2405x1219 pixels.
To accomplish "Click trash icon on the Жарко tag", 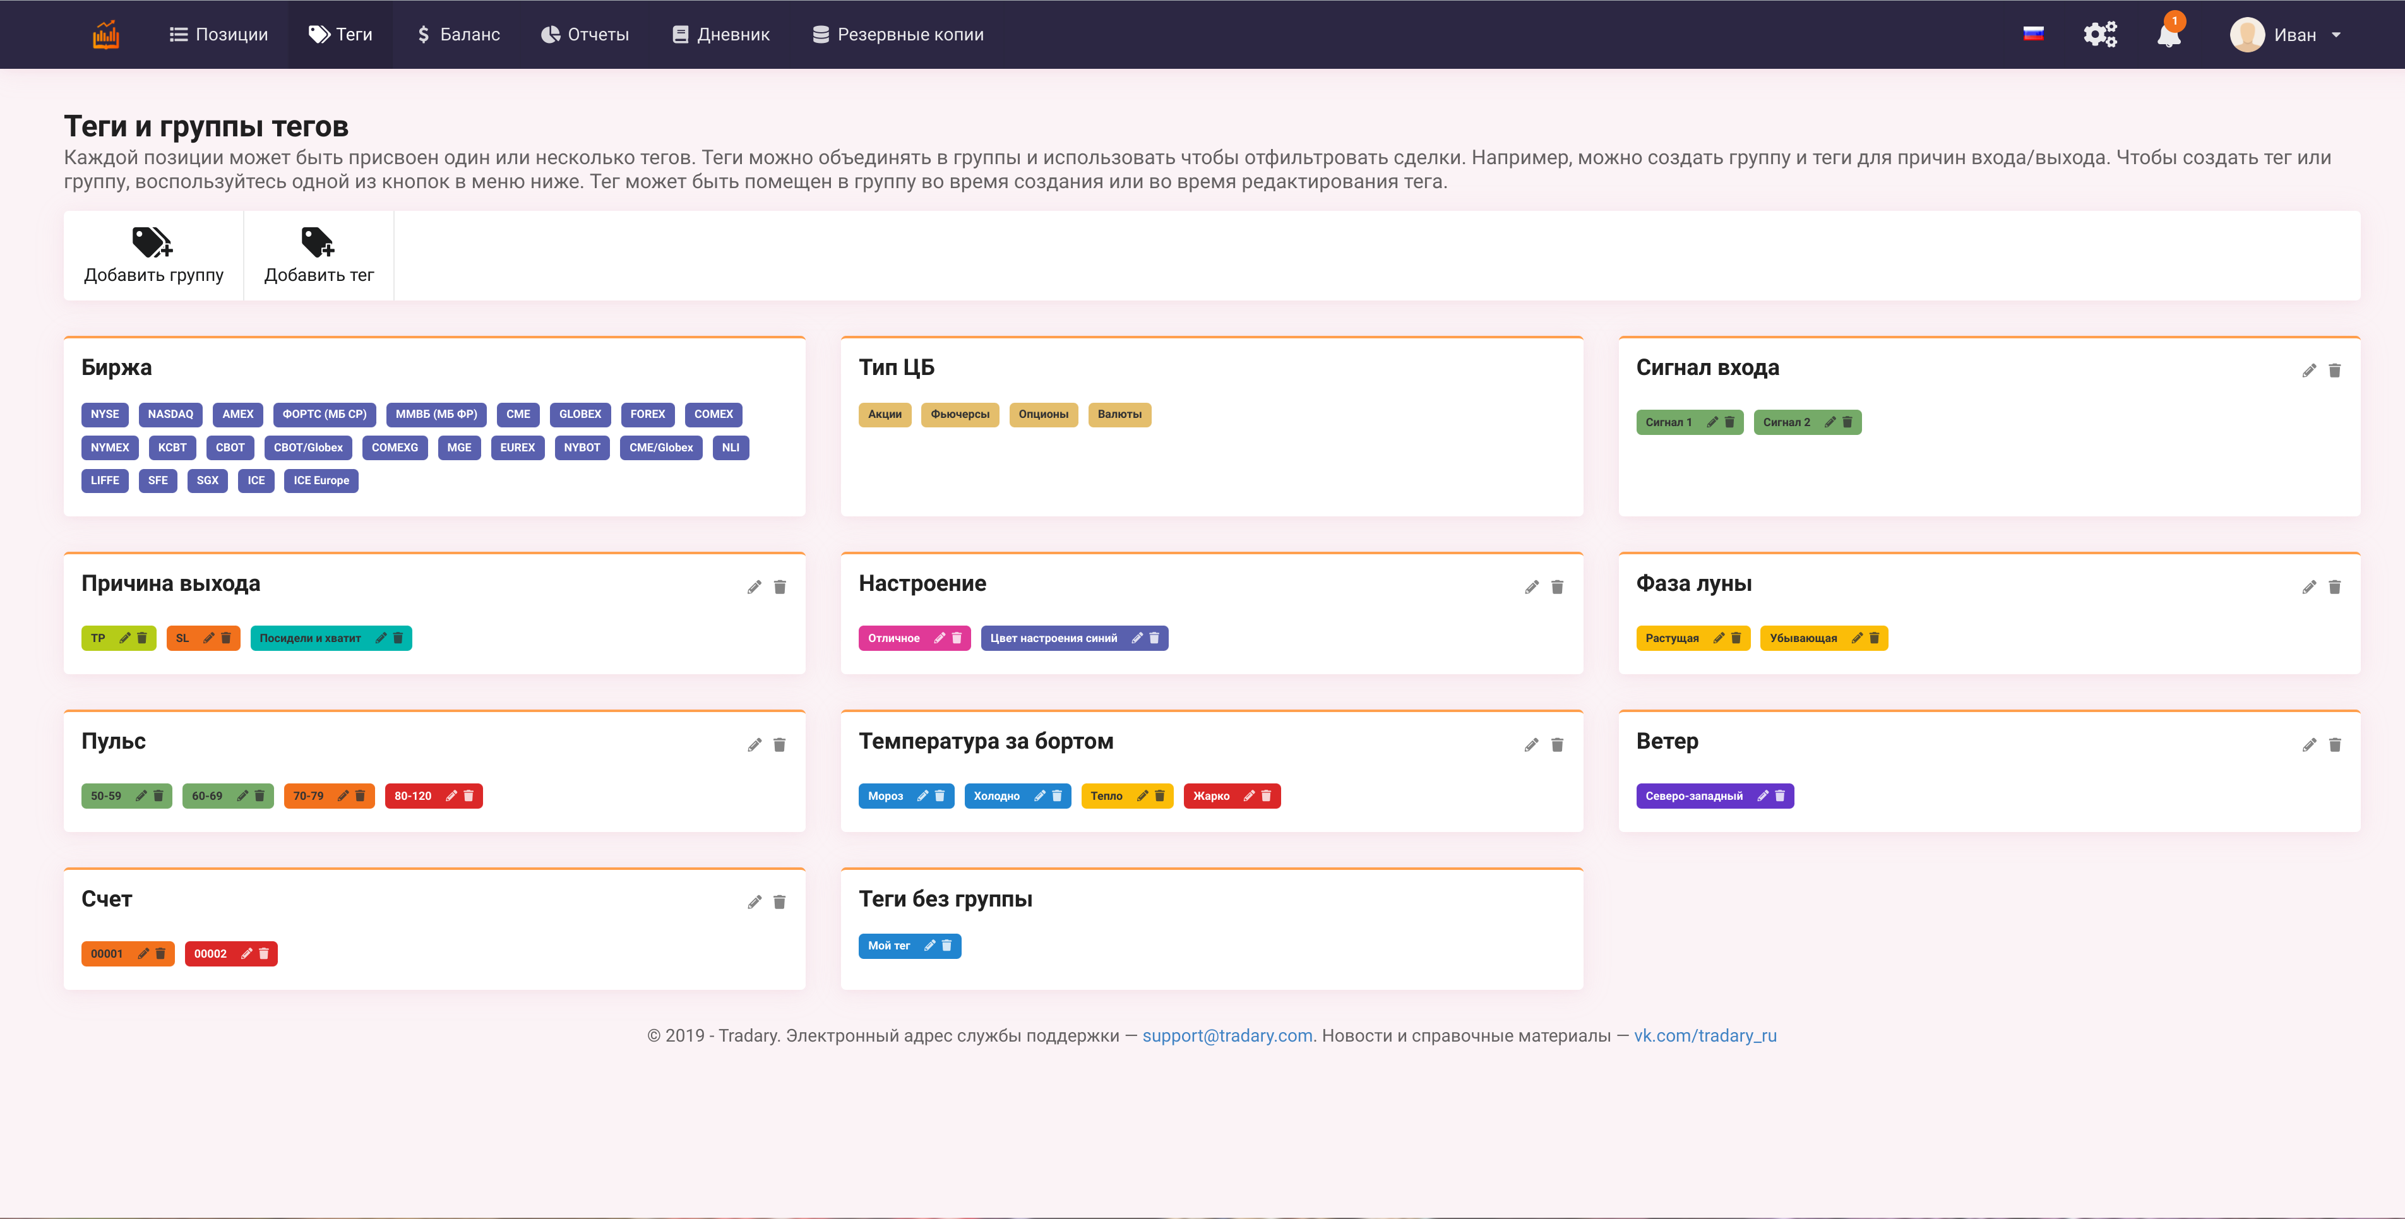I will point(1266,796).
